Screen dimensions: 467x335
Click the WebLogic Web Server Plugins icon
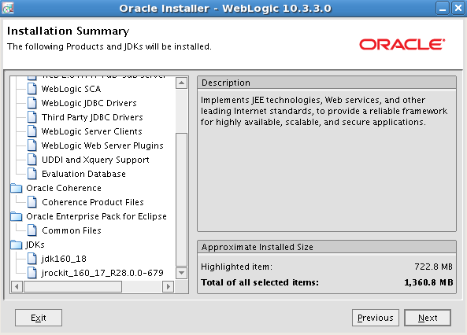point(32,145)
